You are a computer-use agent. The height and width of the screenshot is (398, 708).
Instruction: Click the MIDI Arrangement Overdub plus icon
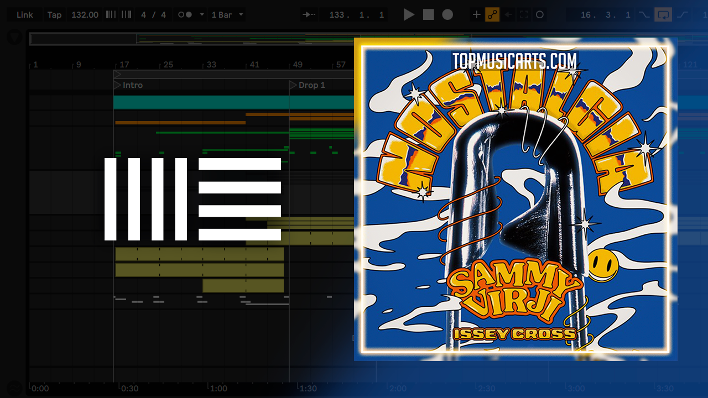click(476, 15)
